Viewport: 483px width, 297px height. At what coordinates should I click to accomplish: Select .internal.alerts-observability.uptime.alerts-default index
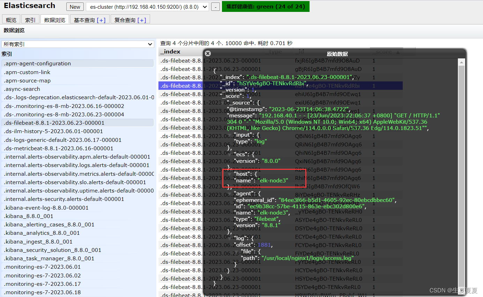pos(77,190)
